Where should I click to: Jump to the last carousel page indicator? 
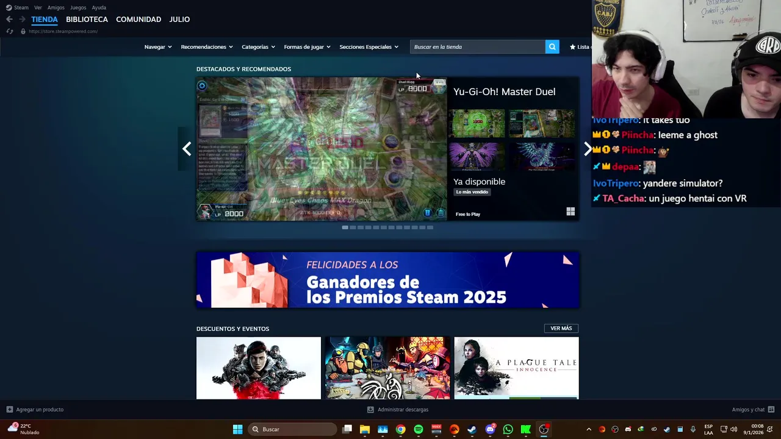click(430, 227)
